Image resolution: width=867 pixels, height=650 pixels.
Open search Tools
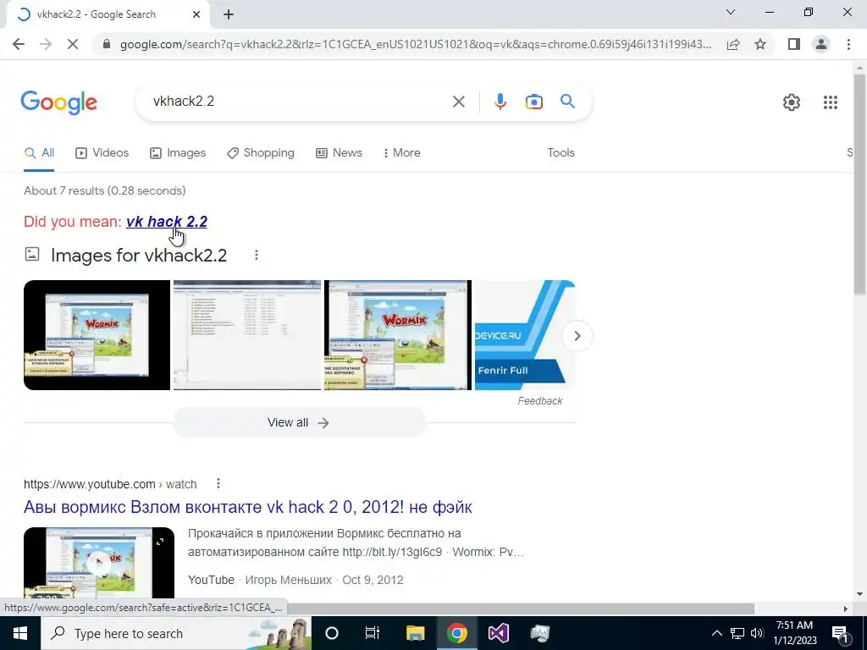coord(561,153)
